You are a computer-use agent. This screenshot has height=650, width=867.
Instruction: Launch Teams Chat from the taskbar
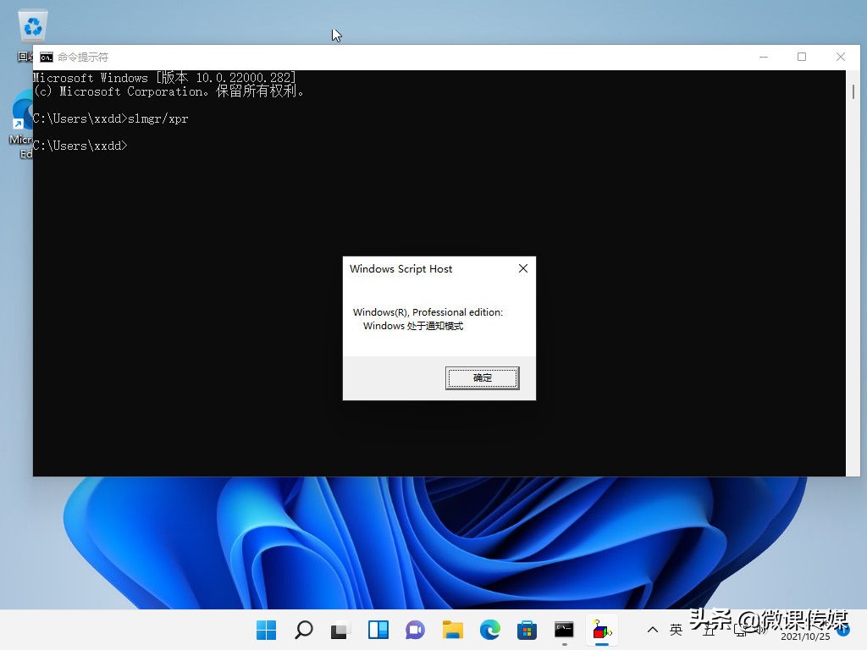click(x=415, y=630)
